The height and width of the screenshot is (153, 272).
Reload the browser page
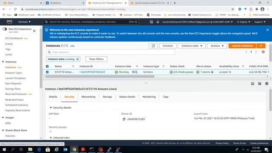[x=15, y=9]
